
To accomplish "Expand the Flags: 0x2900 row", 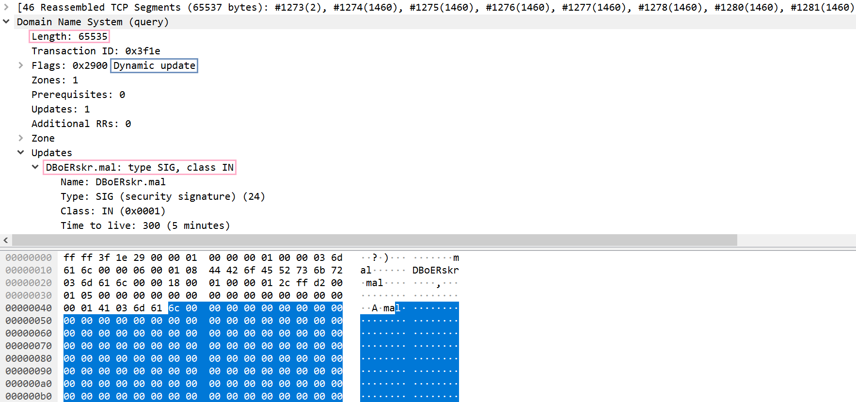I will tap(21, 65).
